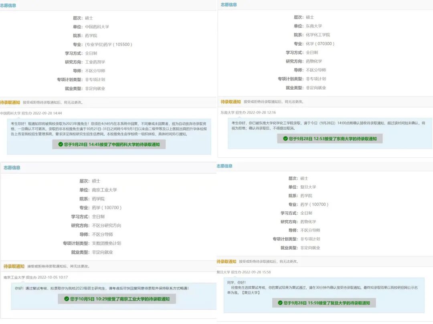Select unit value 南京工业大学
The width and height of the screenshot is (433, 324).
(104, 190)
